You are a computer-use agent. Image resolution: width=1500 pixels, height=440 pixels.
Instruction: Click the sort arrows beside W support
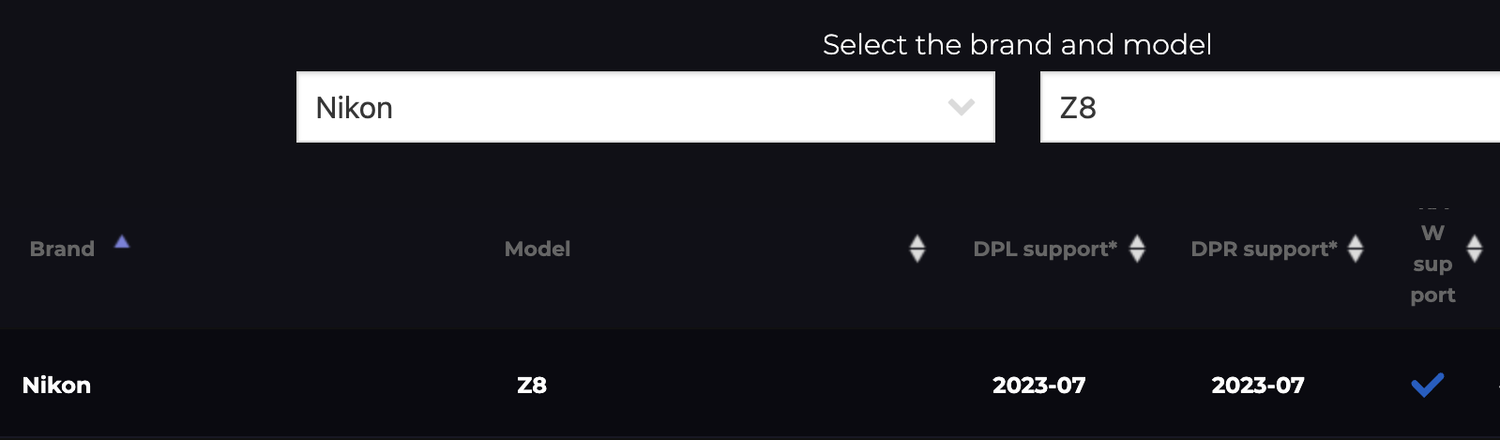click(x=1475, y=249)
